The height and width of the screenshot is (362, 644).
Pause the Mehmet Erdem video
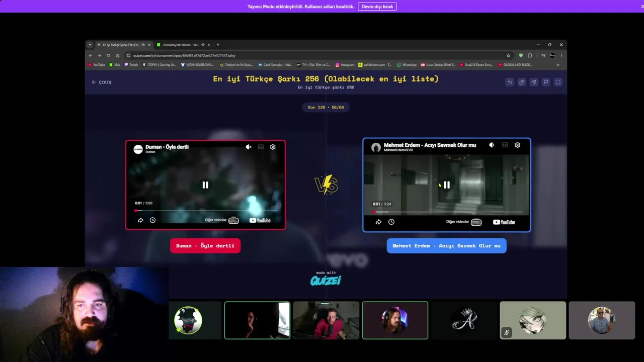tap(446, 185)
